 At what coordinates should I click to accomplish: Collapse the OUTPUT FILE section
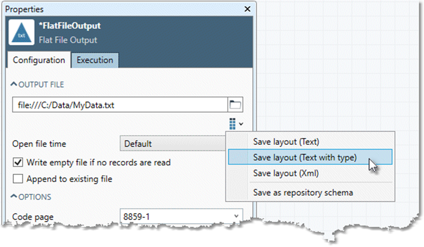coord(14,85)
